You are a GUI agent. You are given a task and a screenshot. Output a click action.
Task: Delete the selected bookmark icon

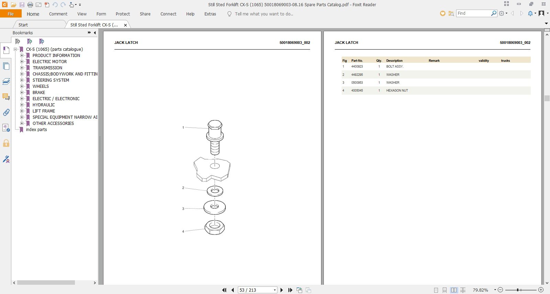18,42
